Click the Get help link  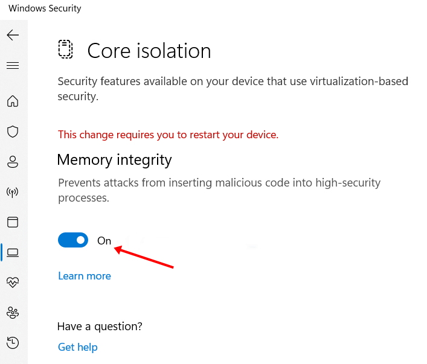[x=78, y=347]
